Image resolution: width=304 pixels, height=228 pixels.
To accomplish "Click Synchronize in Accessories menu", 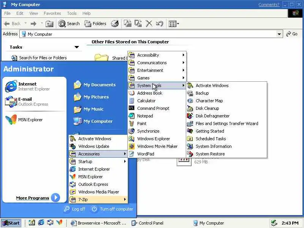I will (x=157, y=131).
